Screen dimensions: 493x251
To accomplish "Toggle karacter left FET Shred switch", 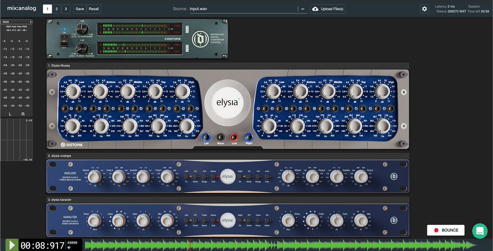I will [x=195, y=220].
